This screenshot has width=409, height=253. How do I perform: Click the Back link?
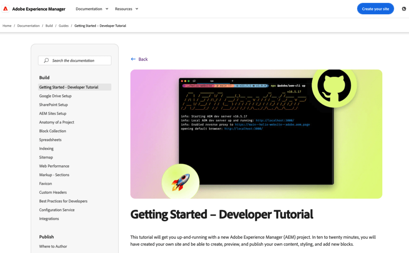click(x=143, y=59)
